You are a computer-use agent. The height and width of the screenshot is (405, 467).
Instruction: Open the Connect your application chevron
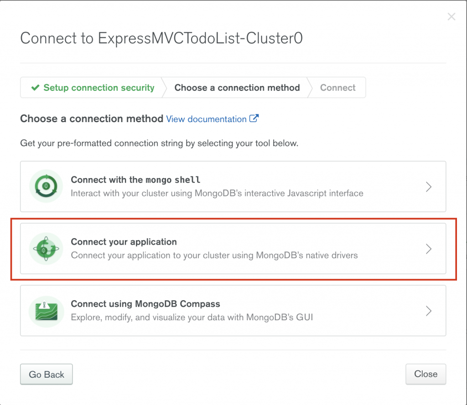coord(428,249)
